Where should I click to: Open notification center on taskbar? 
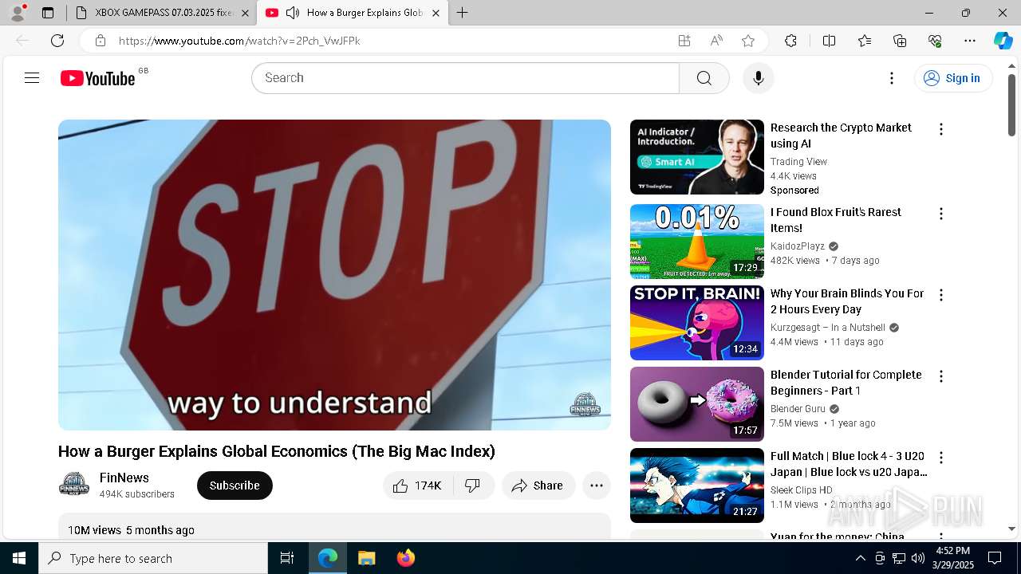(995, 558)
